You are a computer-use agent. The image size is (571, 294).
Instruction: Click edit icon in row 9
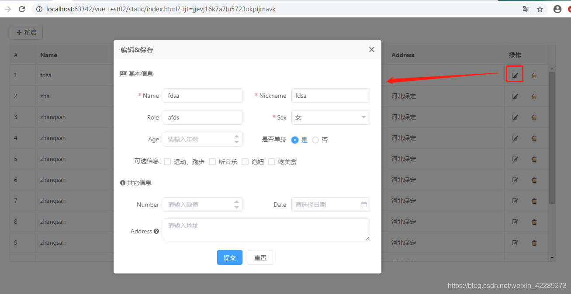[515, 243]
